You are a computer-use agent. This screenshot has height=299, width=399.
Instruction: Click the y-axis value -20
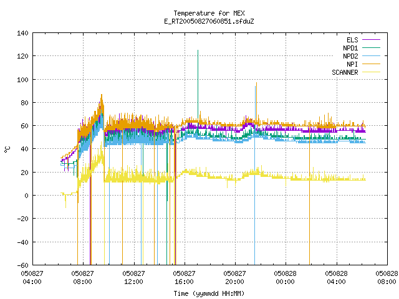click(x=22, y=219)
